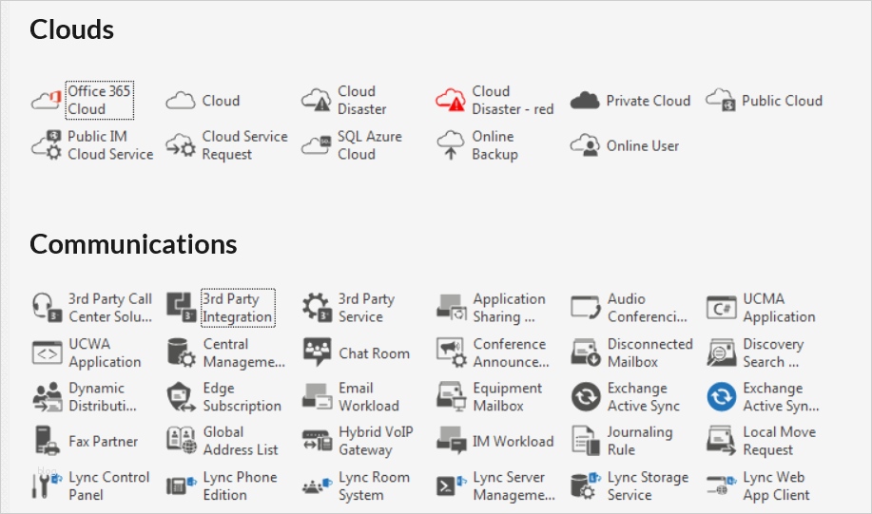The image size is (872, 514).
Task: Select the 3rd Party Call Center headset icon
Action: point(47,308)
